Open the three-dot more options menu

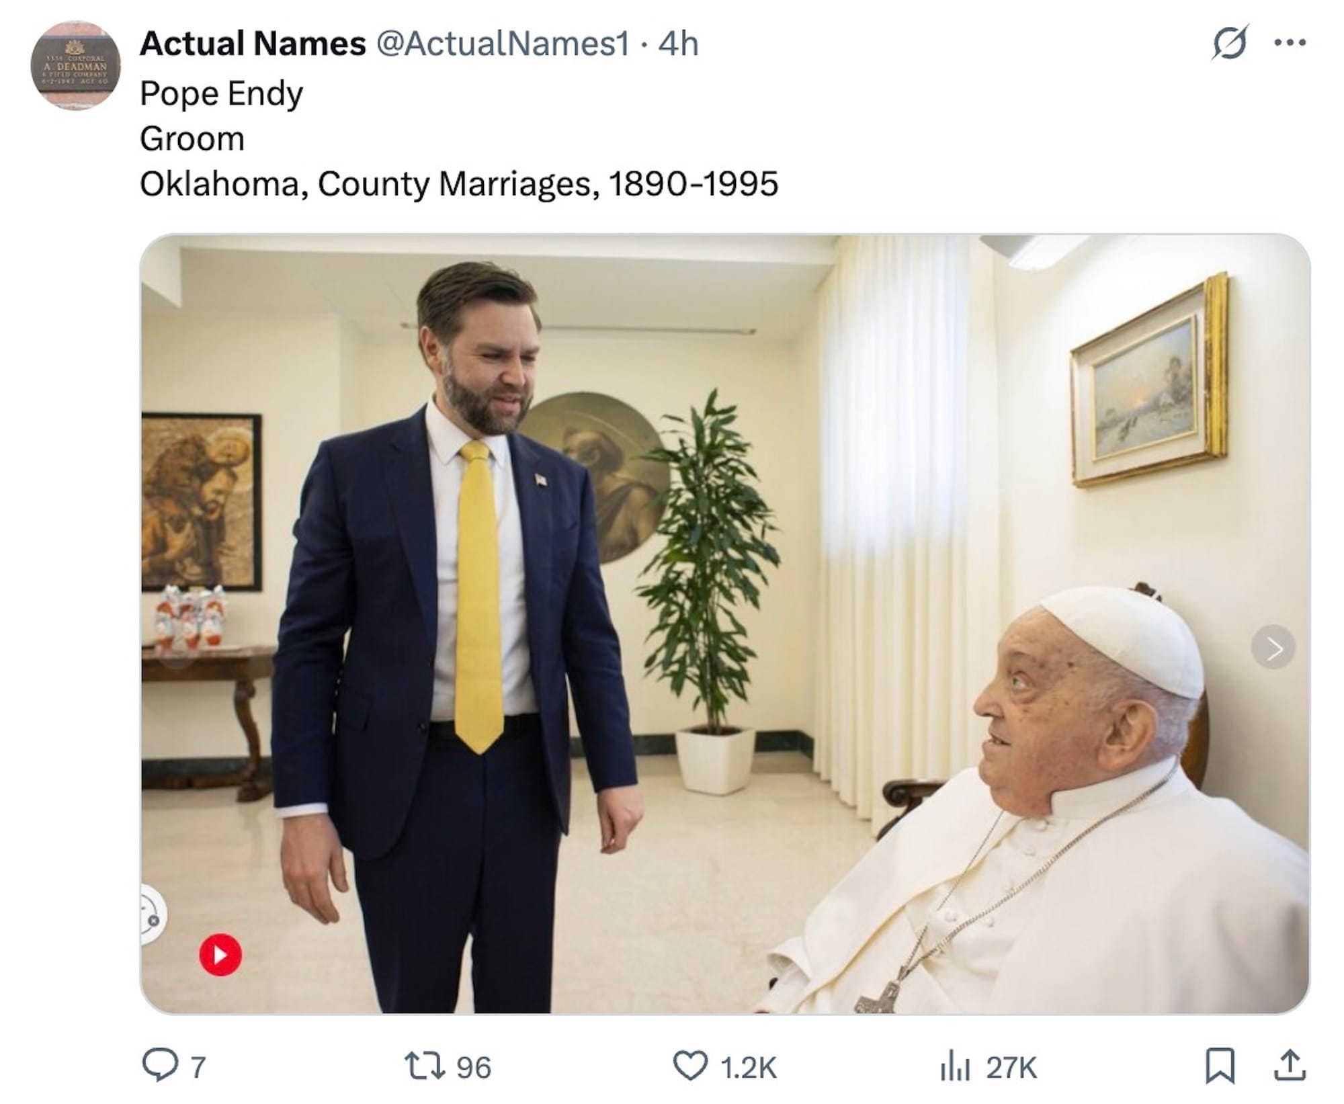point(1290,43)
